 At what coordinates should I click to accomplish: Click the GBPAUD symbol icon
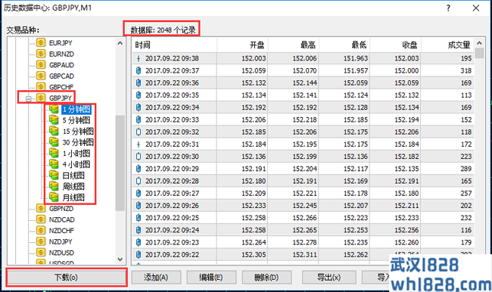click(41, 64)
